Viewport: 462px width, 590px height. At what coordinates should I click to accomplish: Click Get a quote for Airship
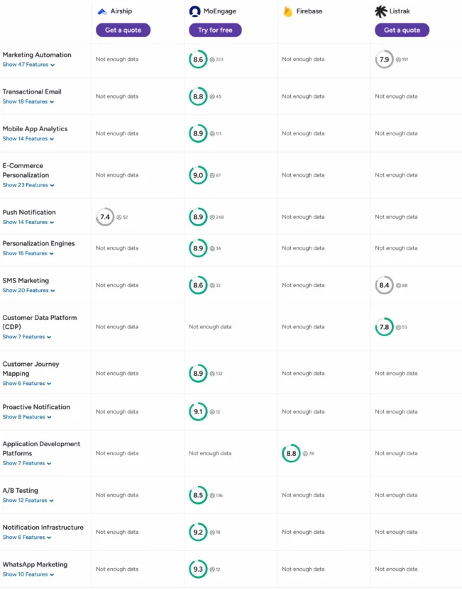click(122, 30)
